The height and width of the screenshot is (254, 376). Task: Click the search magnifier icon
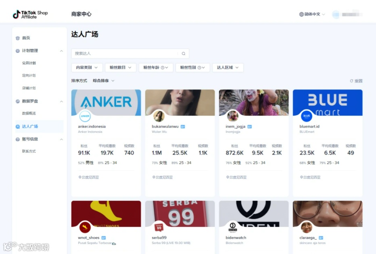pyautogui.click(x=184, y=54)
